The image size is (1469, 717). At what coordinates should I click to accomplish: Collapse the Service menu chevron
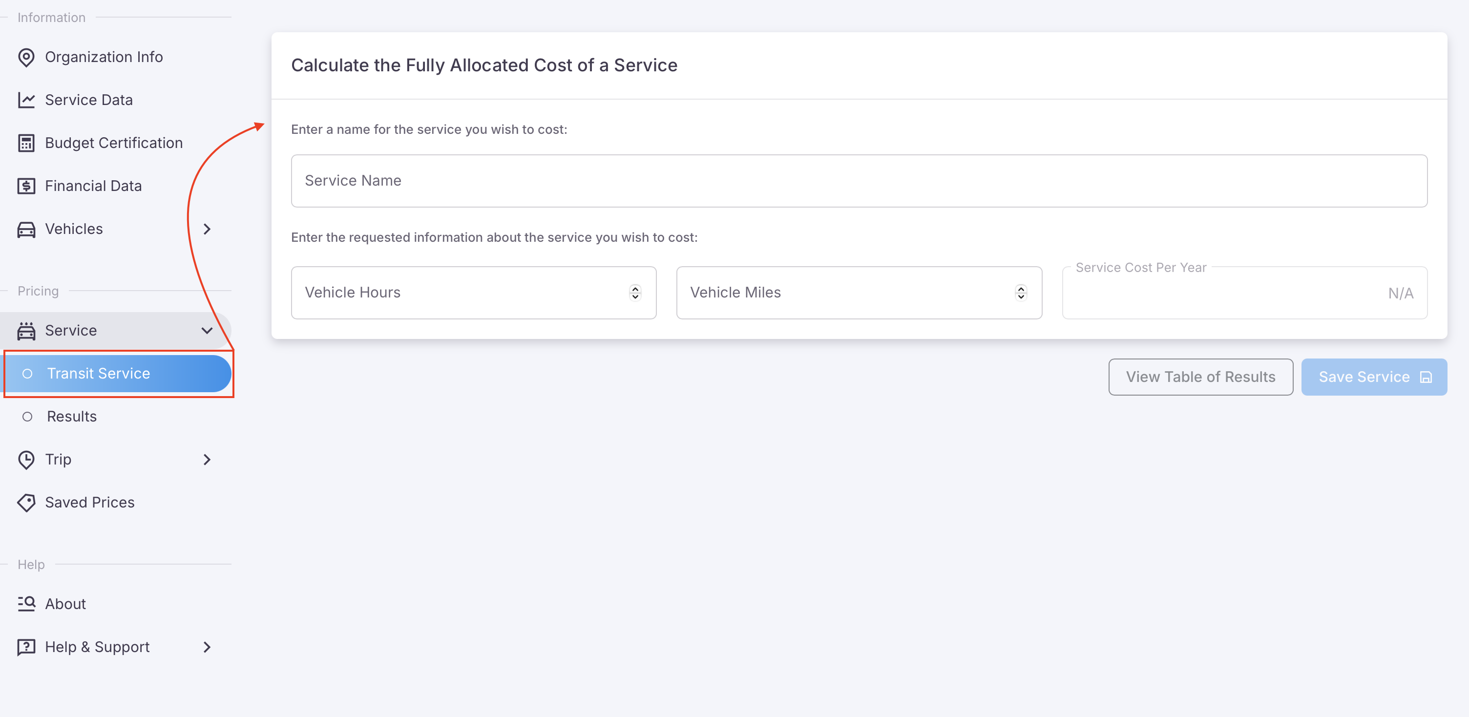click(207, 331)
